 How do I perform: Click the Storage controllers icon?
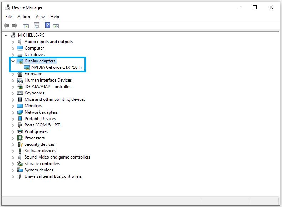[x=20, y=164]
